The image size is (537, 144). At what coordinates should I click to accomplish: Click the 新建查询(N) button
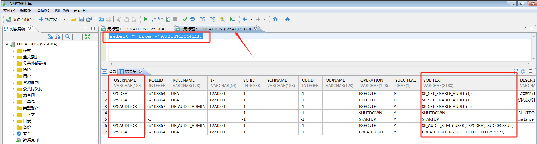pos(20,20)
